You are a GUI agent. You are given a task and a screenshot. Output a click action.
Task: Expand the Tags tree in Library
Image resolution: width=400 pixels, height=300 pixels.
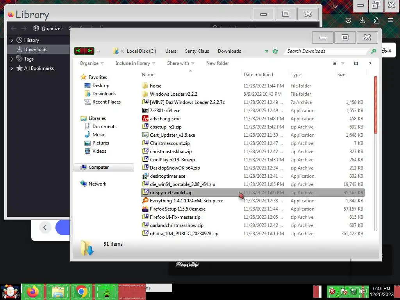pos(12,59)
